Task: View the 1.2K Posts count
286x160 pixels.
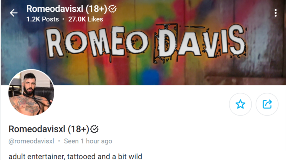Action: pos(43,19)
